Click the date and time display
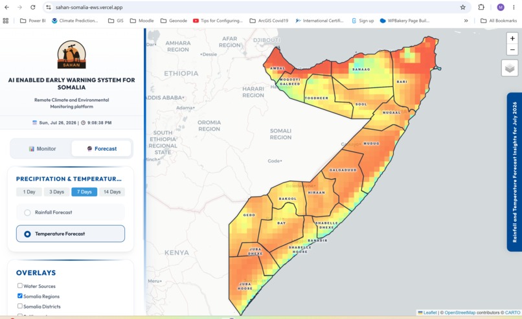The image size is (522, 319). pos(72,123)
